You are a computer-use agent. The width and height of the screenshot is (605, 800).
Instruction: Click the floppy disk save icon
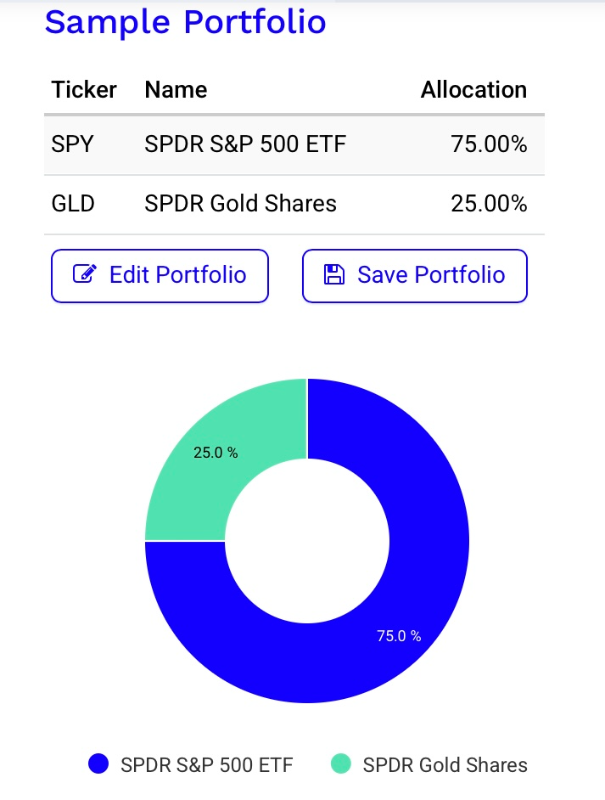[333, 274]
